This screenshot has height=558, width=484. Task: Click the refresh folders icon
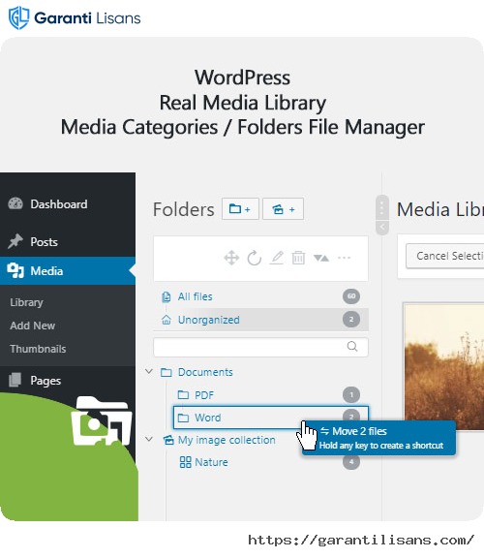(x=255, y=258)
